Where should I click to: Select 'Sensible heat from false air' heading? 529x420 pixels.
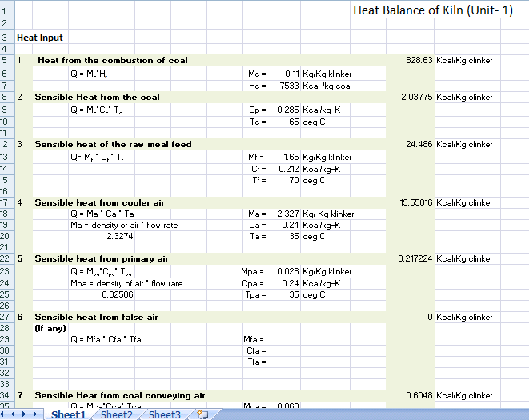(96, 317)
